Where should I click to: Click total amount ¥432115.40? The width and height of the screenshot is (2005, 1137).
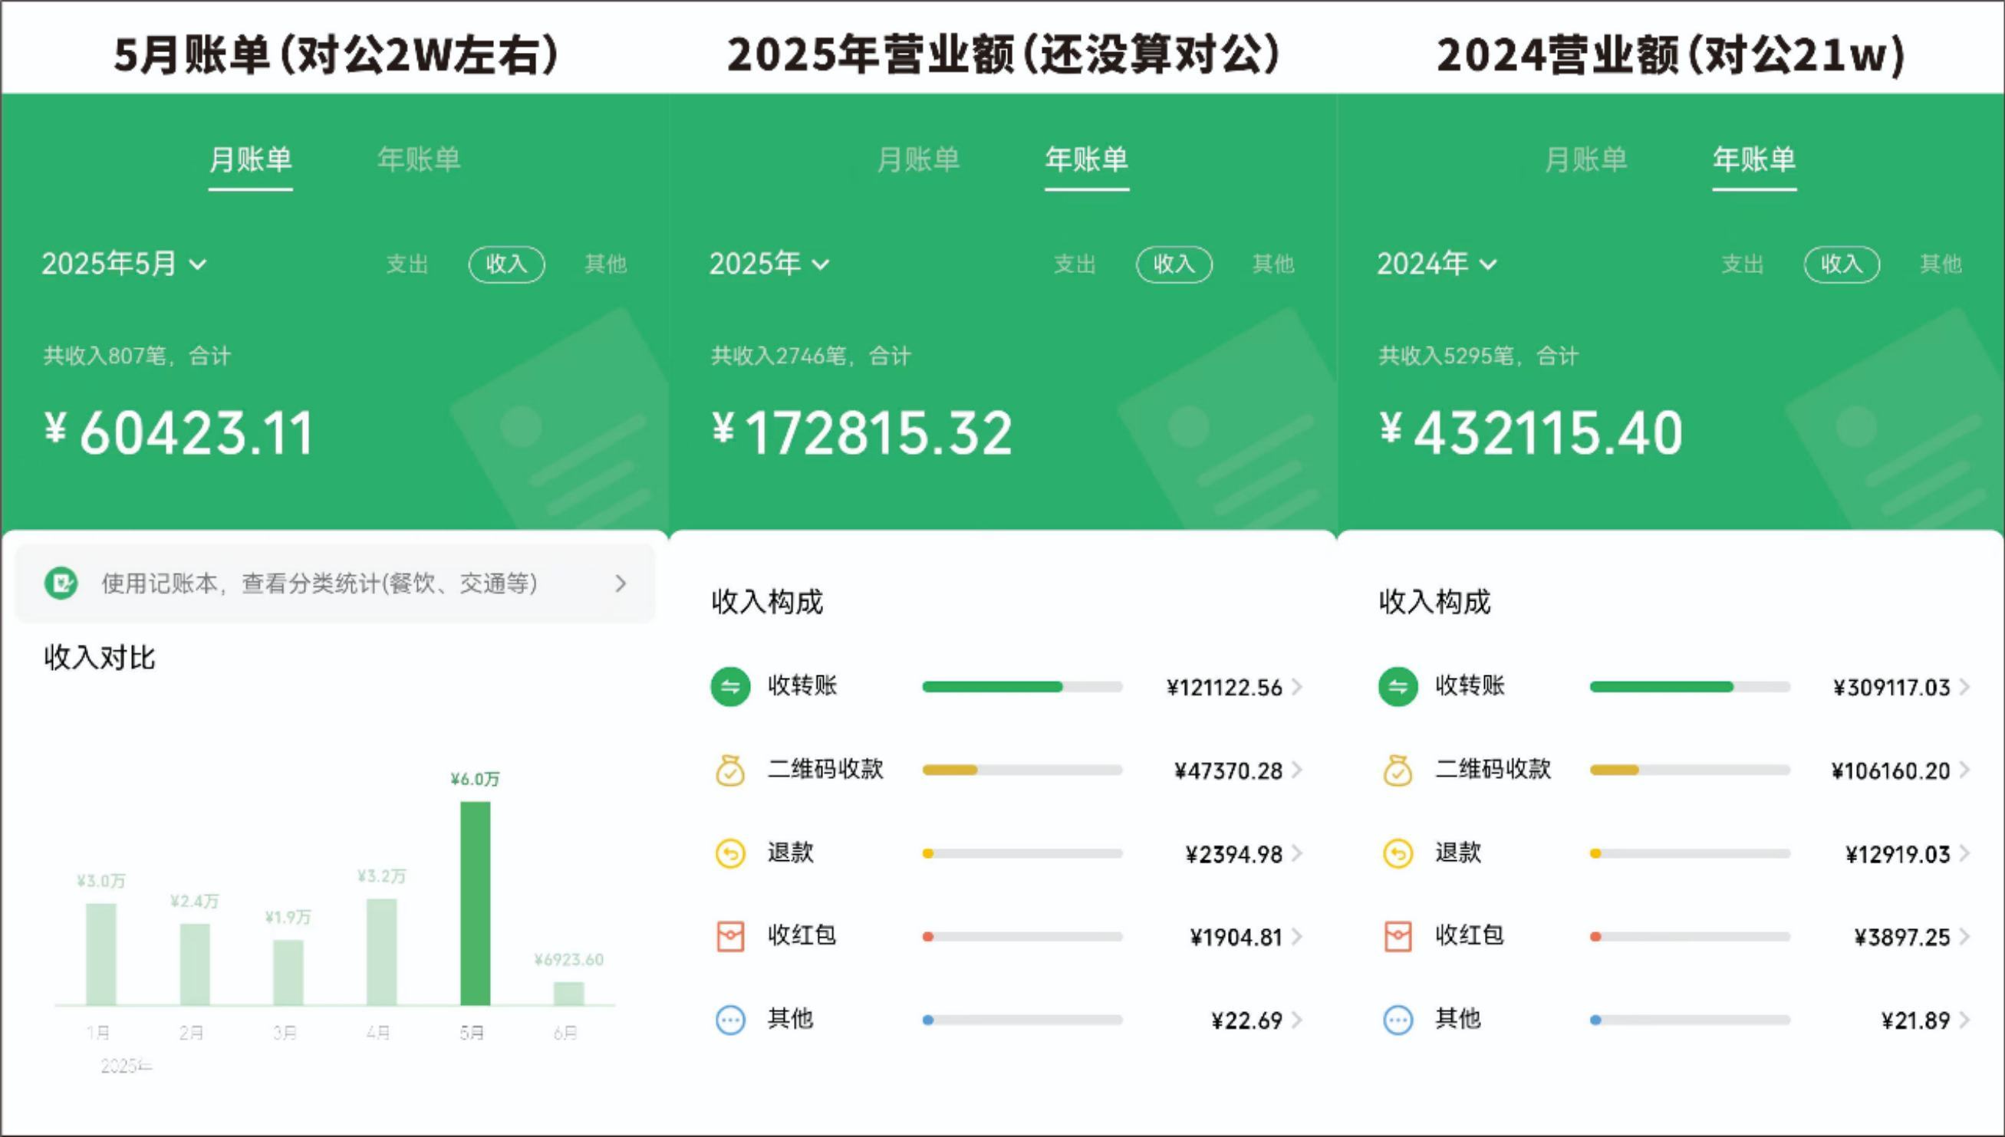click(1530, 432)
